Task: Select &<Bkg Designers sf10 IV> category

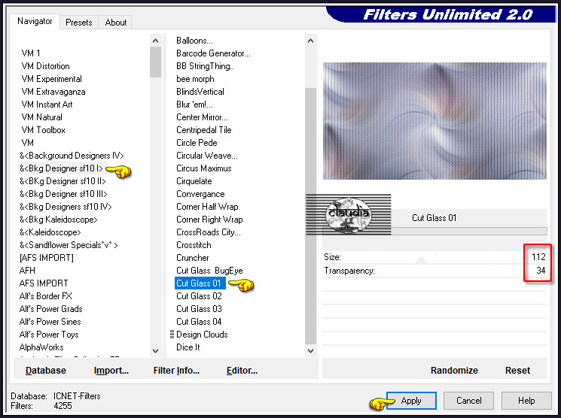Action: [66, 207]
